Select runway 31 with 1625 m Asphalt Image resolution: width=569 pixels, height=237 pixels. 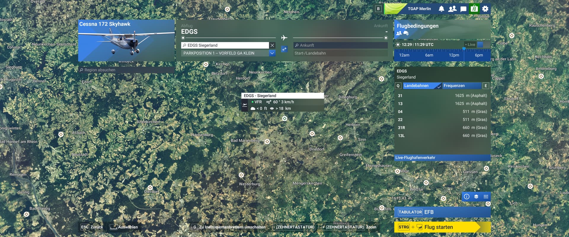point(442,96)
